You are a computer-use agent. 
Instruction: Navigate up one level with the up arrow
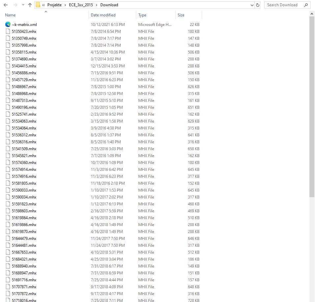coord(30,5)
